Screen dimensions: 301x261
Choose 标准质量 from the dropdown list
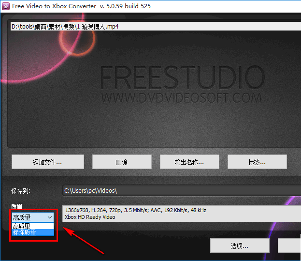33,232
